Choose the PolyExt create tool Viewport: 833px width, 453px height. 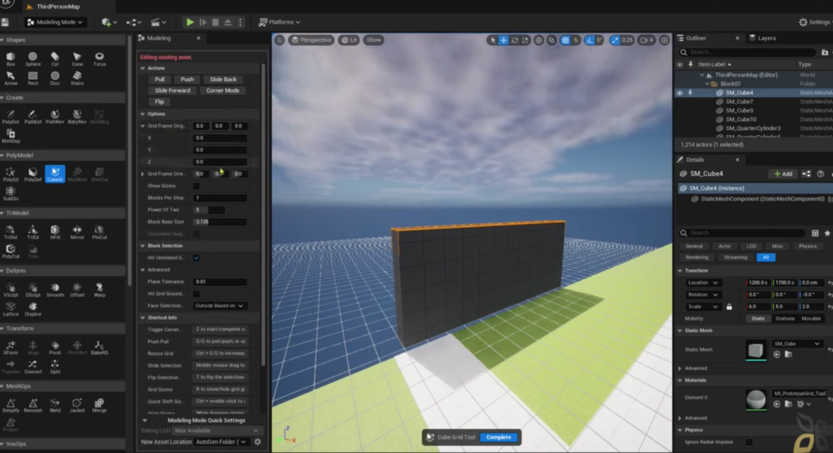[11, 116]
